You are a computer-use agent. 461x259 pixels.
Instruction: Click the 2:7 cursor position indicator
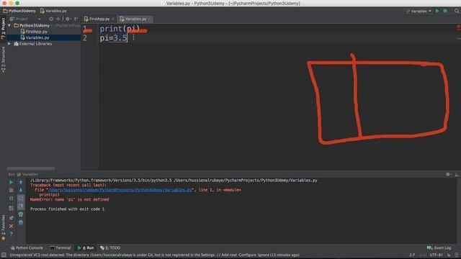pyautogui.click(x=412, y=255)
